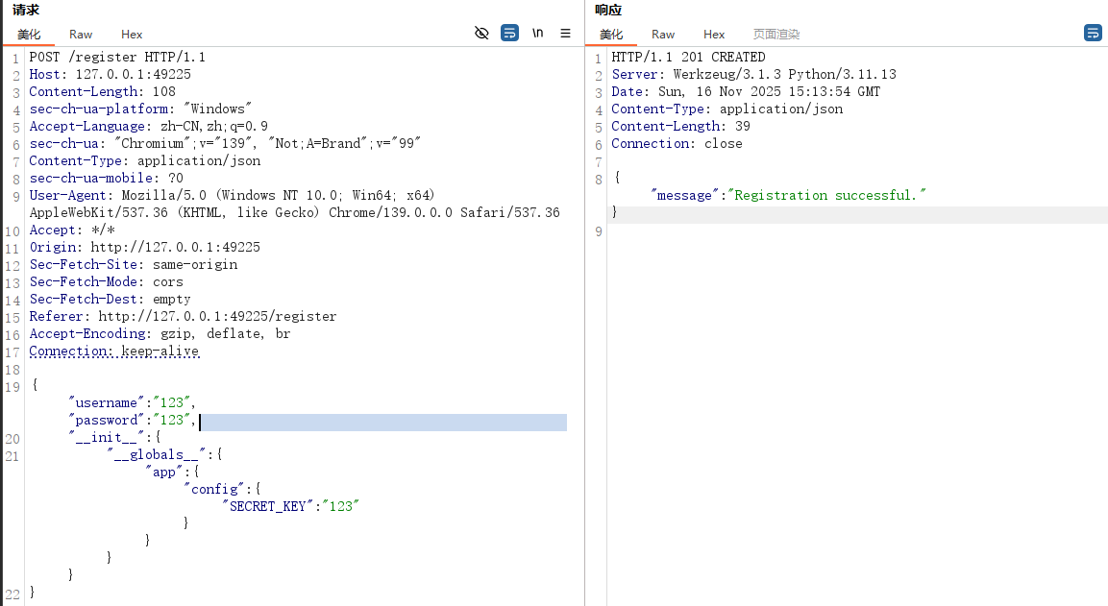Click the "Registration successful." response message
This screenshot has height=606, width=1108.
coord(827,195)
